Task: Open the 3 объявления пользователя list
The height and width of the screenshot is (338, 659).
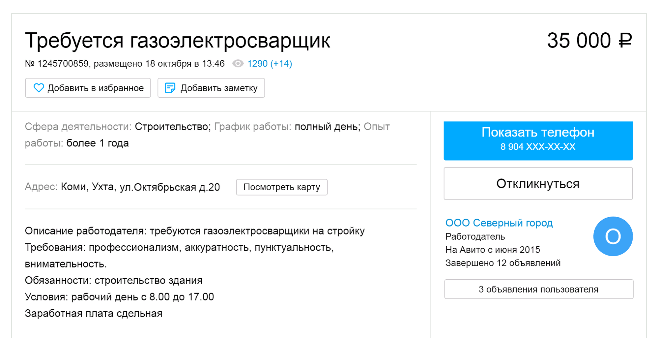Action: (x=539, y=289)
